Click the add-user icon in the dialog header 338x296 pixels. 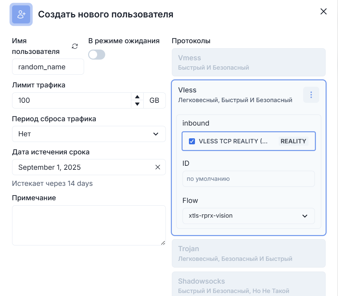click(x=21, y=14)
